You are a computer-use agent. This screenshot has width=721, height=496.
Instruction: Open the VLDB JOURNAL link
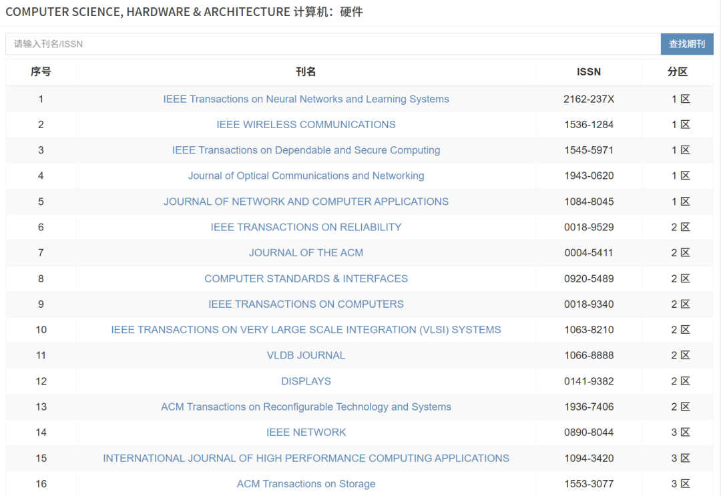coord(306,355)
